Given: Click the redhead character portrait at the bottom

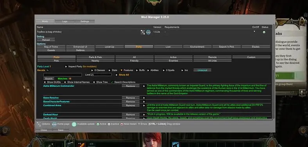Looking at the screenshot, I should [x=152, y=140].
